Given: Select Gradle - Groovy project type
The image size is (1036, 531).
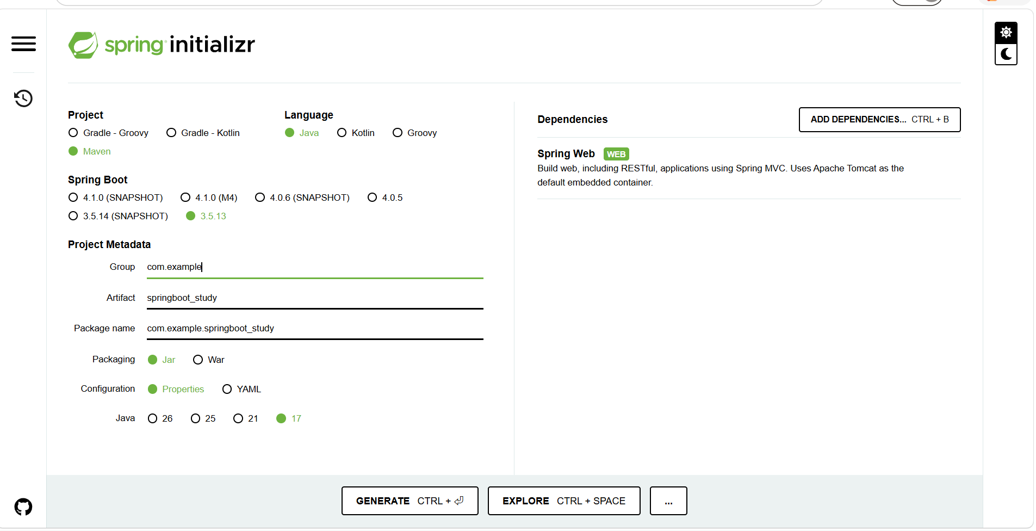Looking at the screenshot, I should point(109,133).
